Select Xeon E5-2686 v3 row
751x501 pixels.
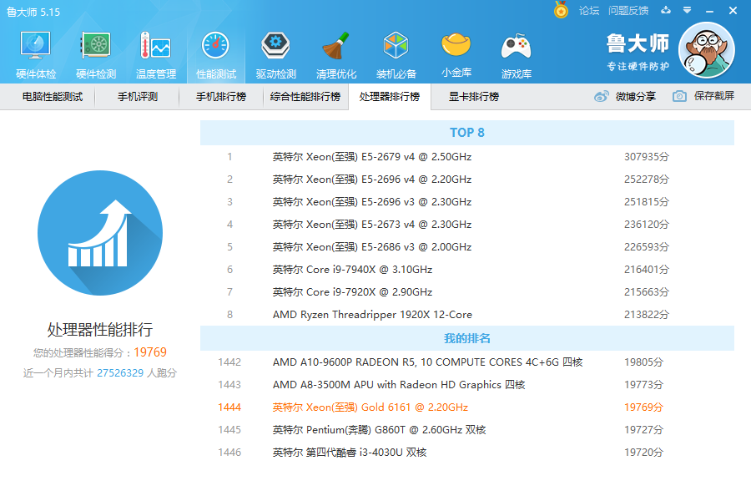coord(467,247)
